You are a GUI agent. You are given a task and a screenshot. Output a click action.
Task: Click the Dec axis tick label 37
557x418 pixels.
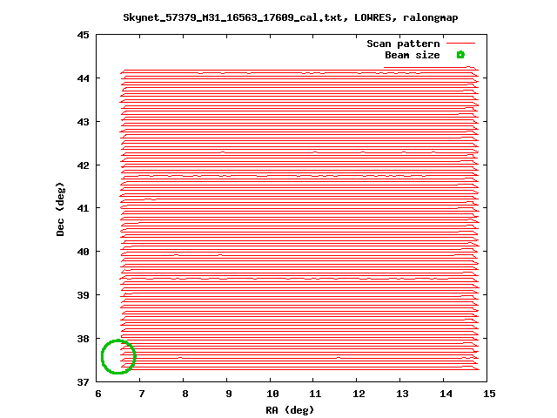click(83, 382)
